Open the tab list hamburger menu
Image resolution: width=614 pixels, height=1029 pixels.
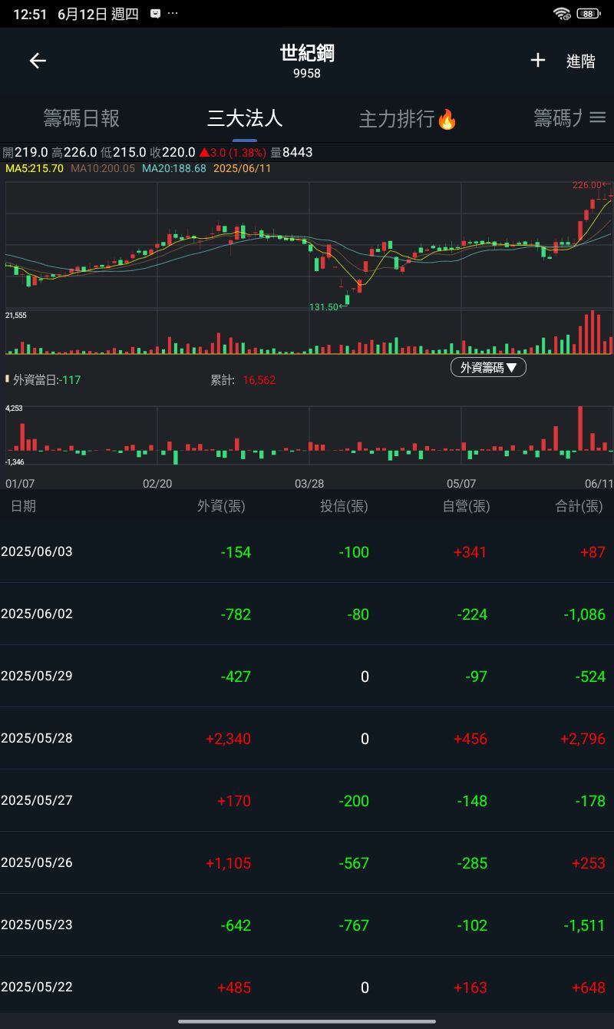(x=597, y=117)
